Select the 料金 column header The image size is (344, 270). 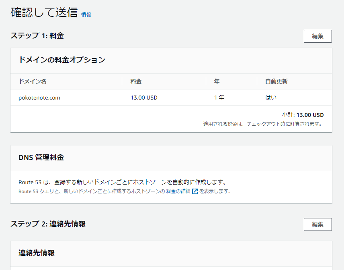click(136, 81)
